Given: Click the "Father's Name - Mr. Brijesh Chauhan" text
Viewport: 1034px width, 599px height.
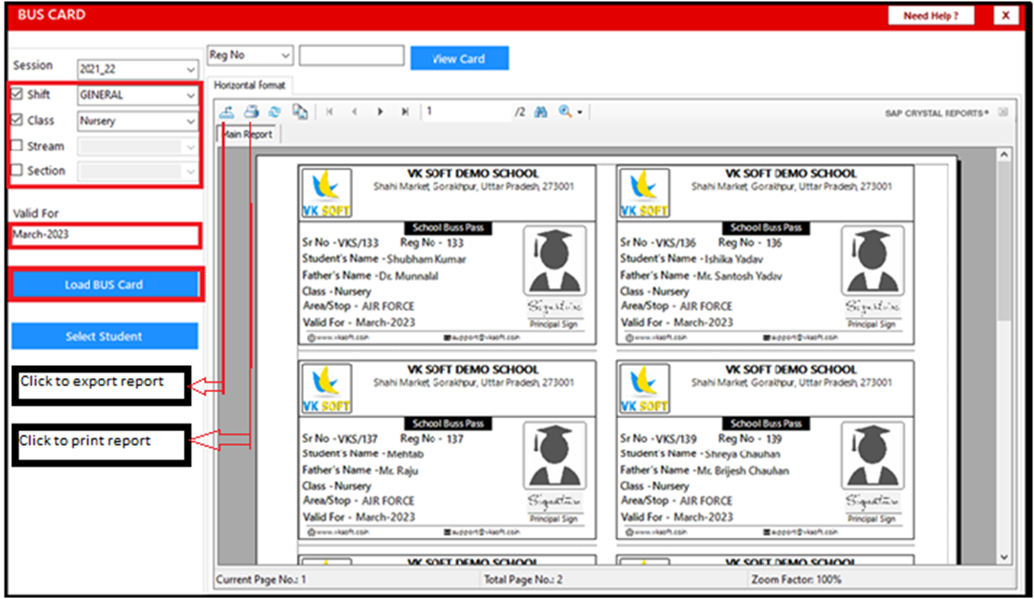Looking at the screenshot, I should pos(704,470).
